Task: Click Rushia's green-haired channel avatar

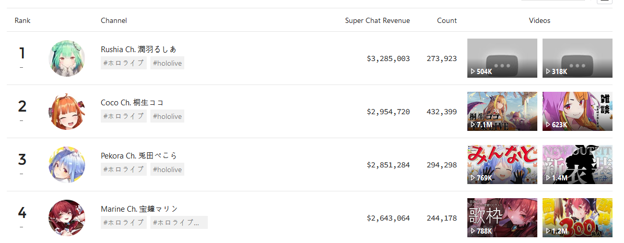Action: point(67,58)
